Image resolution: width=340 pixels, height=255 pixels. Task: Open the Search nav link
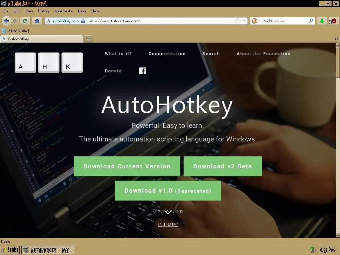coord(211,53)
